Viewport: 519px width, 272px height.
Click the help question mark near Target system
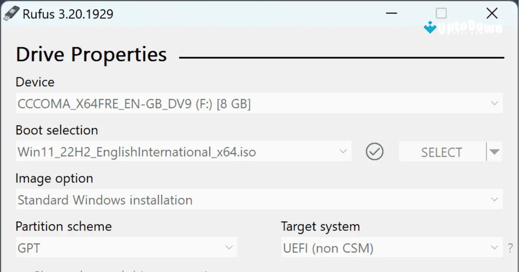pyautogui.click(x=511, y=248)
